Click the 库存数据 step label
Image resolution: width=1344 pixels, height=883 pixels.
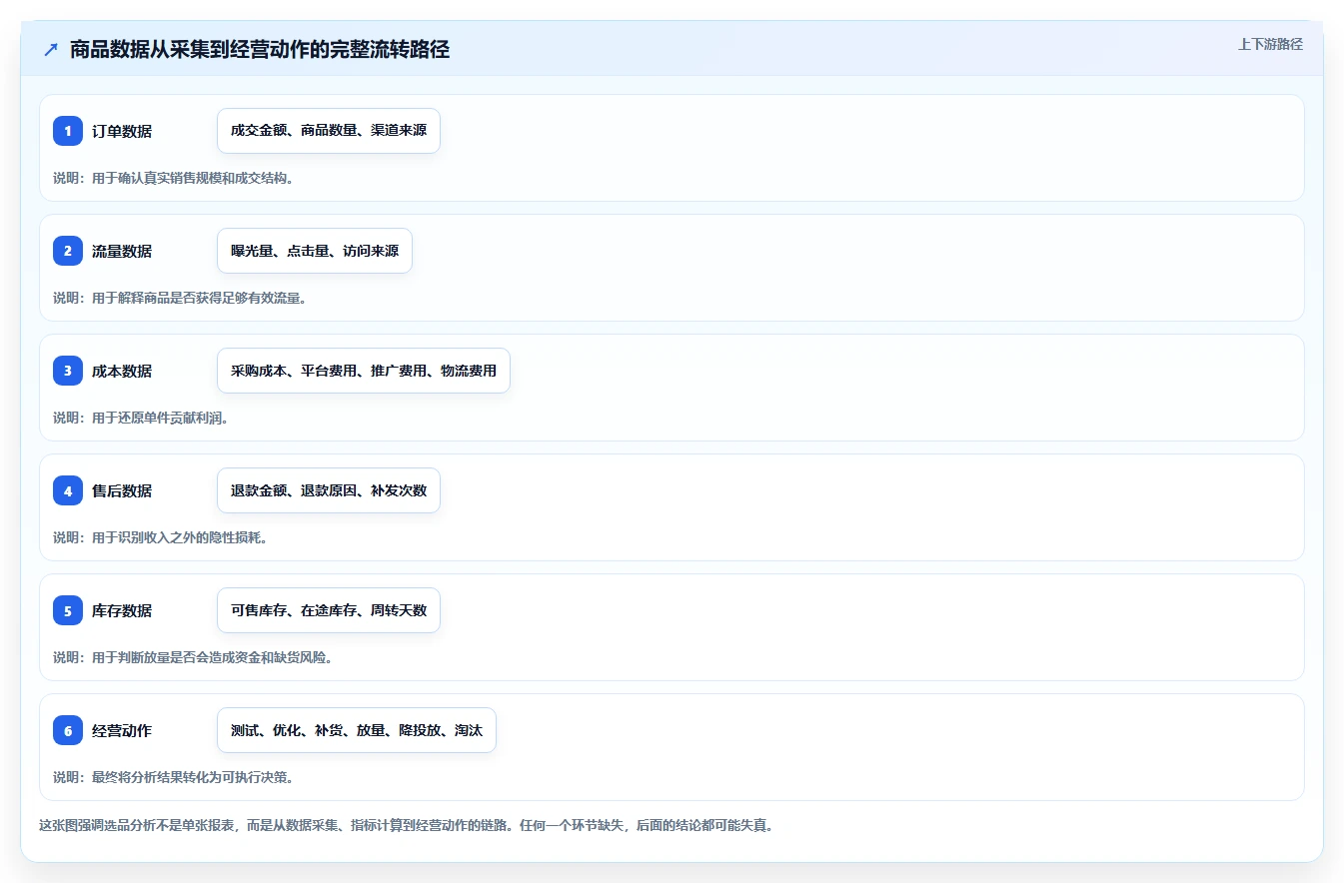coord(122,610)
